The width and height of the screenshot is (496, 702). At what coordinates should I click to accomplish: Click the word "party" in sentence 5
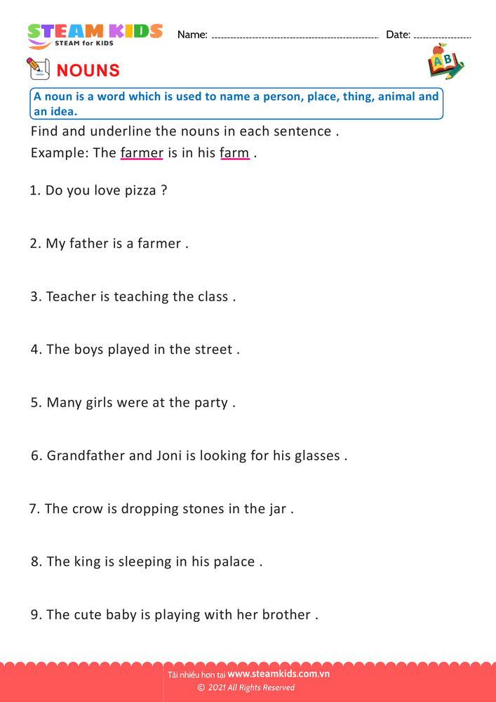210,403
